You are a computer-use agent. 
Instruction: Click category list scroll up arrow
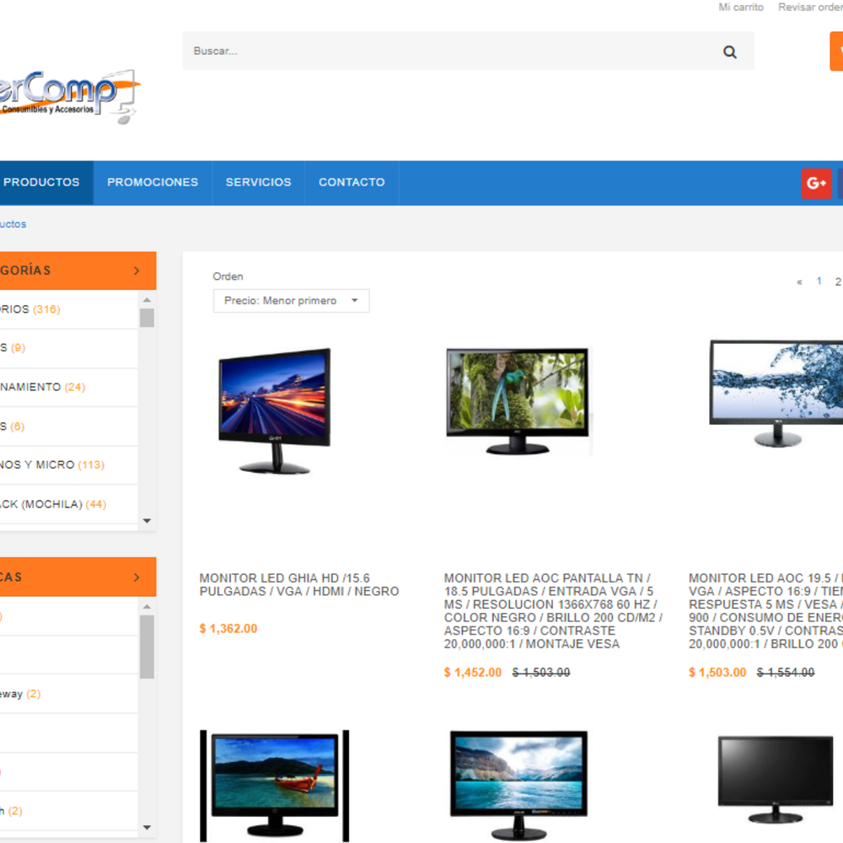point(147,300)
